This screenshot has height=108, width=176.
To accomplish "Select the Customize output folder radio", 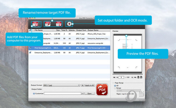I will tap(34, 94).
